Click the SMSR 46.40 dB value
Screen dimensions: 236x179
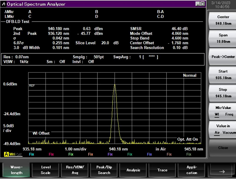click(x=180, y=29)
